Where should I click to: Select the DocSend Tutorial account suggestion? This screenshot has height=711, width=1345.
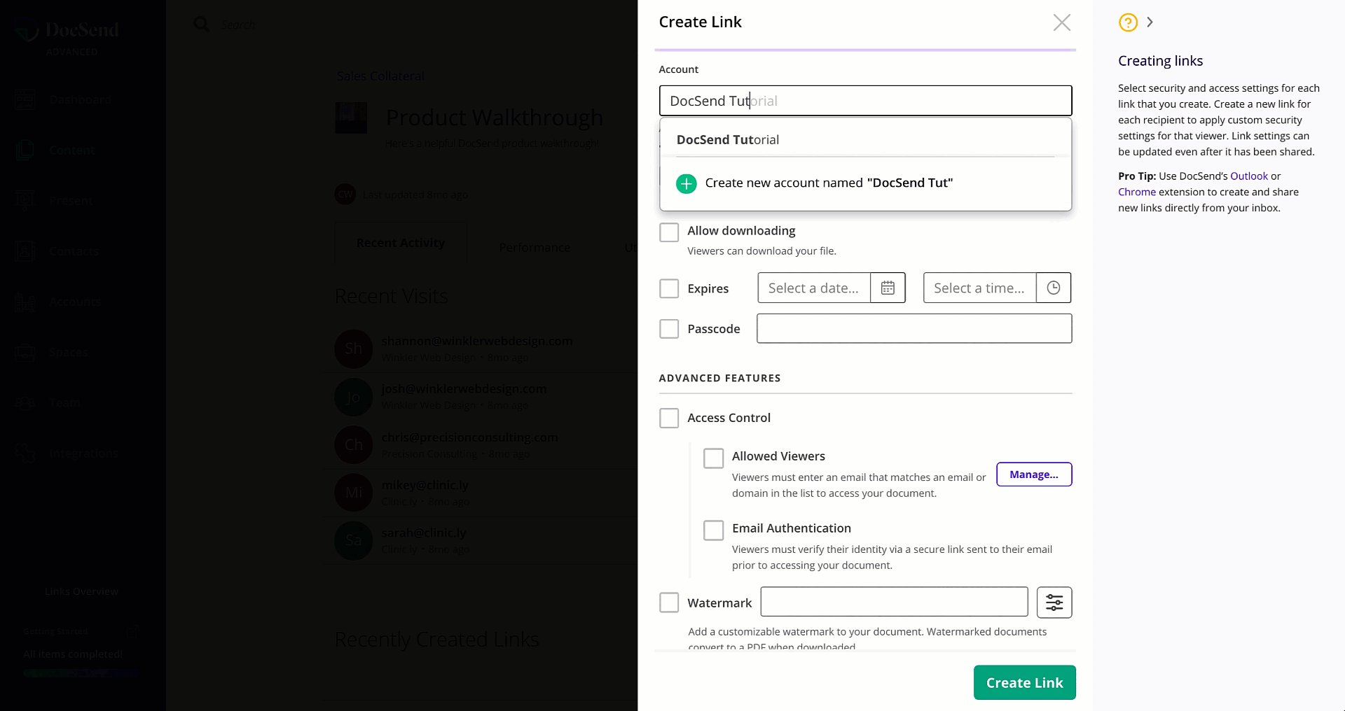tap(865, 139)
